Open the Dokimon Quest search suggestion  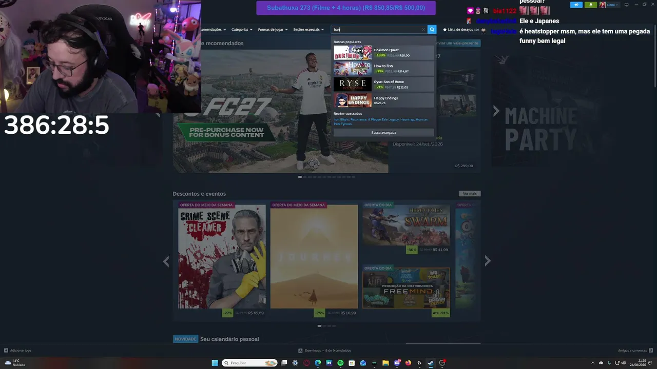coord(383,52)
